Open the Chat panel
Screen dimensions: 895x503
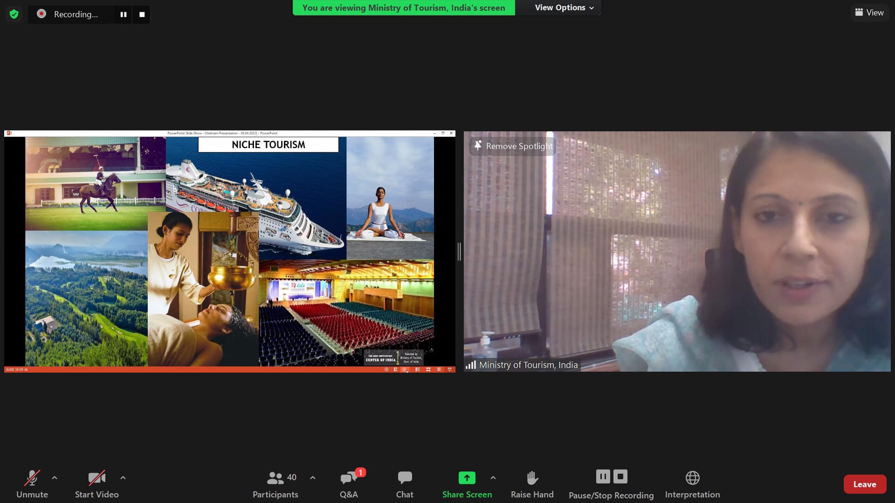pyautogui.click(x=405, y=484)
